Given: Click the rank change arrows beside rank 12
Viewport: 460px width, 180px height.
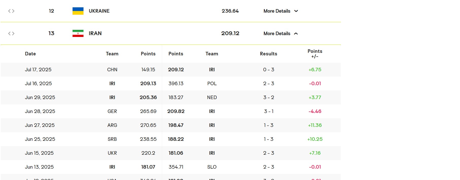Looking at the screenshot, I should (11, 11).
